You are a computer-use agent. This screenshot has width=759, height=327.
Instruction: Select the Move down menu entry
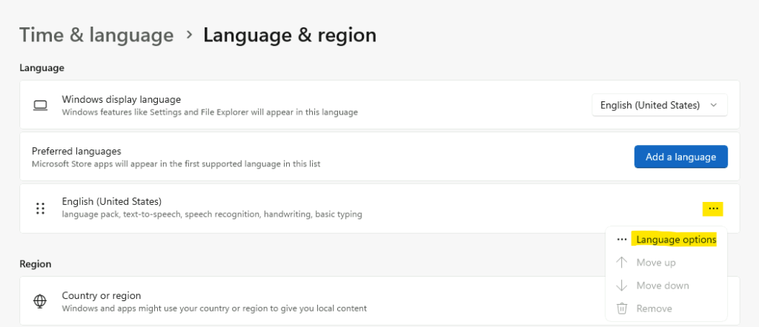coord(663,286)
